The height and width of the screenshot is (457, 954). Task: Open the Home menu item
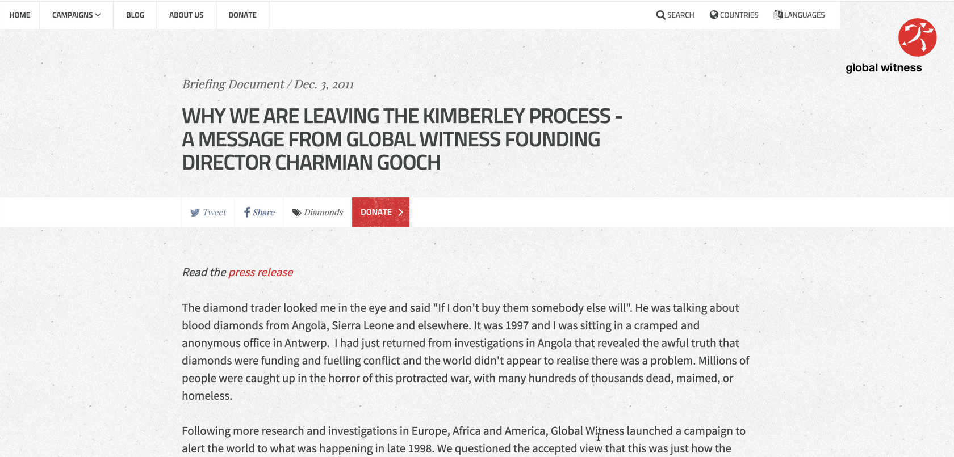20,15
